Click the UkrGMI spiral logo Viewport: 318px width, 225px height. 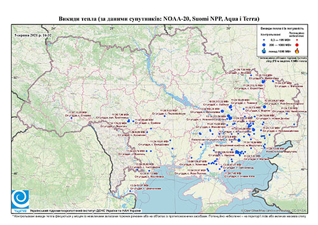tap(20, 199)
